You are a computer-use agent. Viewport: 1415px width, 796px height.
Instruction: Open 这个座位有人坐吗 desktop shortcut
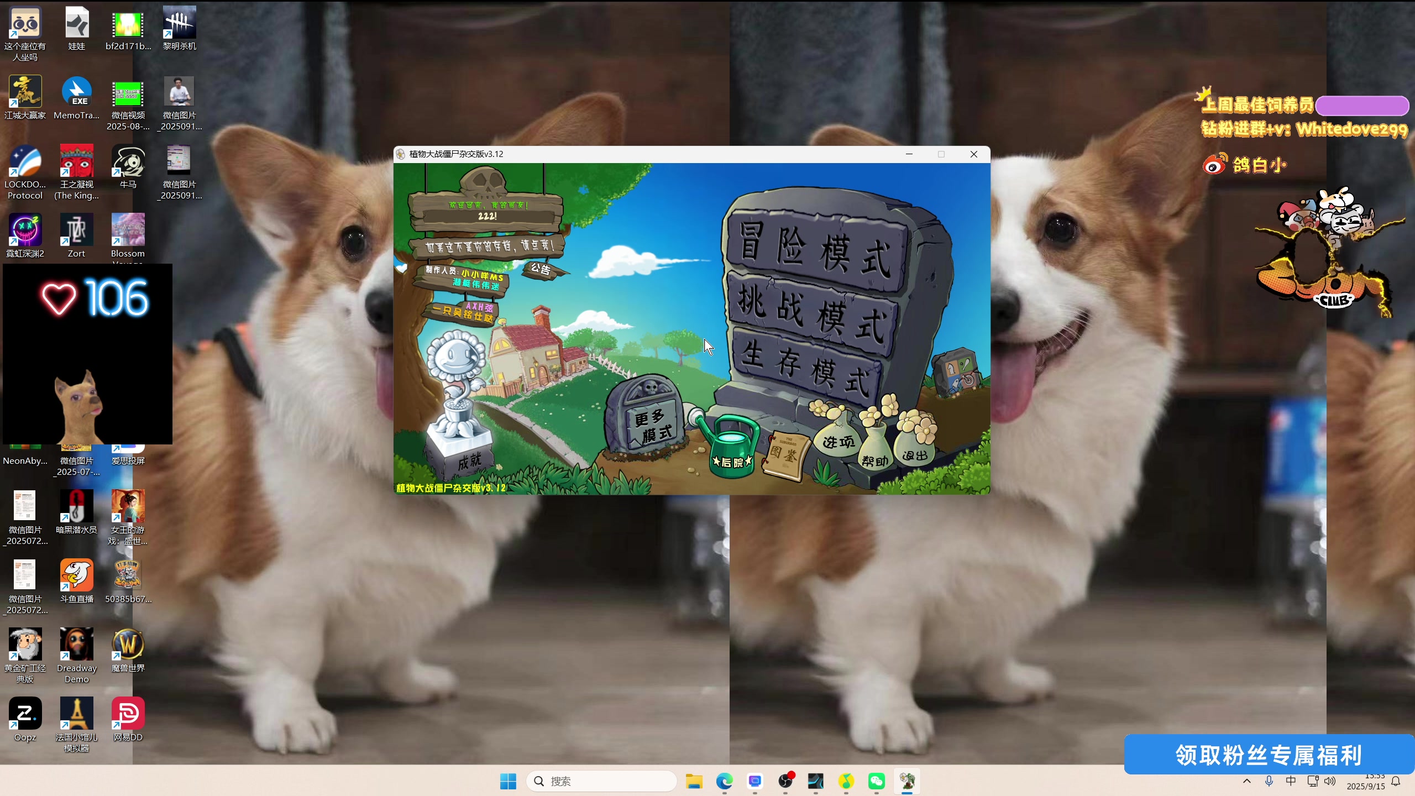coord(25,33)
